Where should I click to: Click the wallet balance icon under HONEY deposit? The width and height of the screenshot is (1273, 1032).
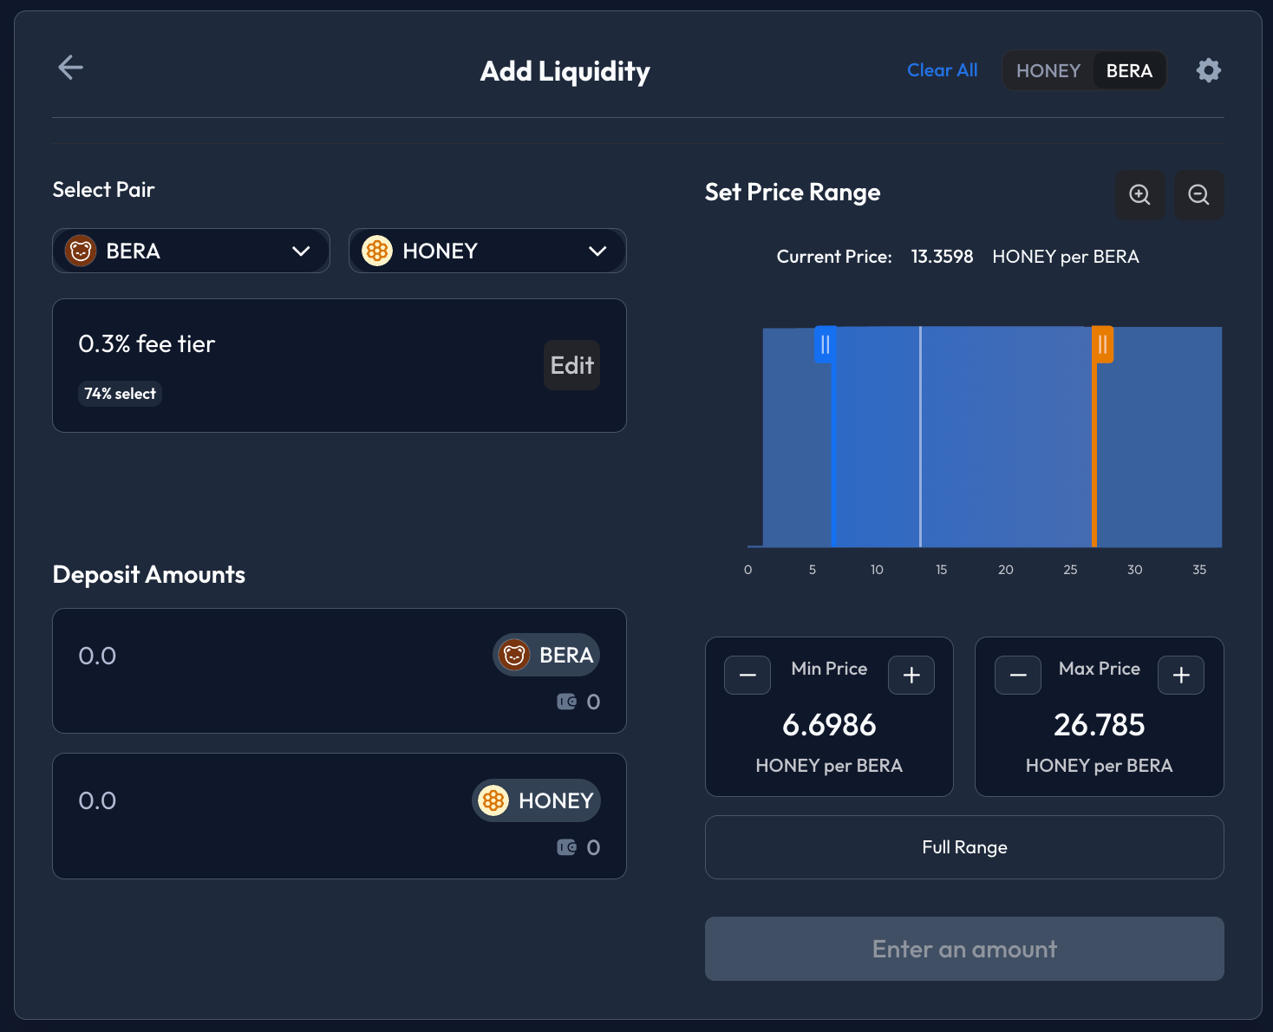point(566,847)
